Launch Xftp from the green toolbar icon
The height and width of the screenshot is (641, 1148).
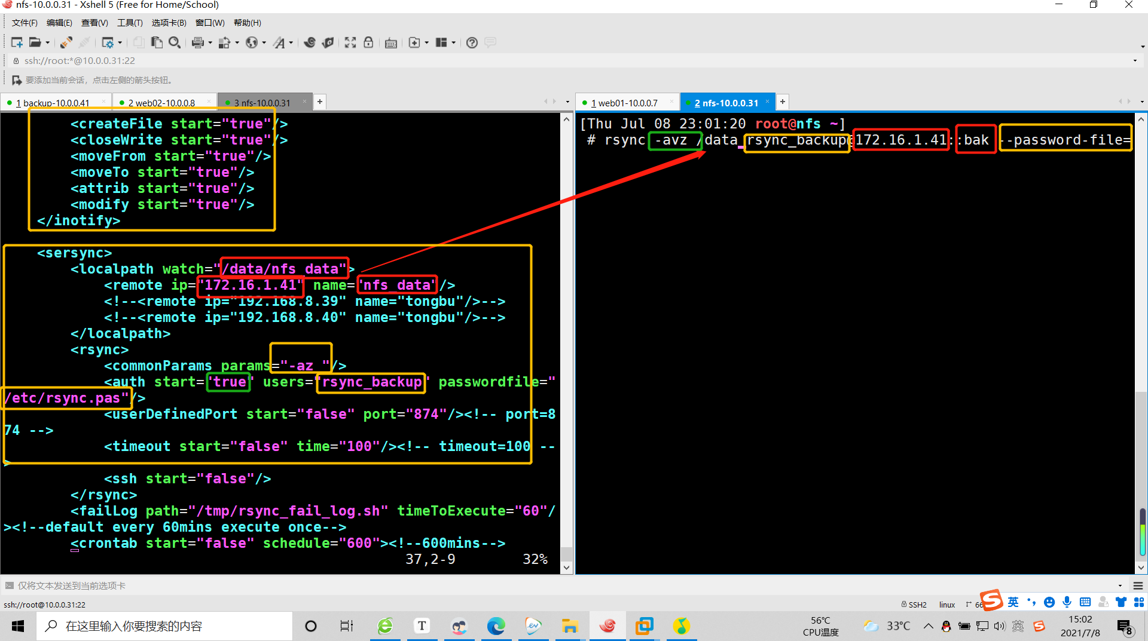pyautogui.click(x=328, y=42)
